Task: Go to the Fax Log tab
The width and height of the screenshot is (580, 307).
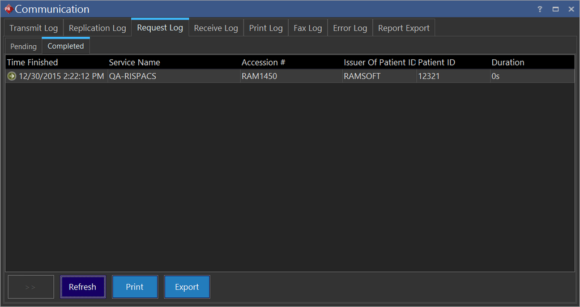Action: tap(308, 28)
